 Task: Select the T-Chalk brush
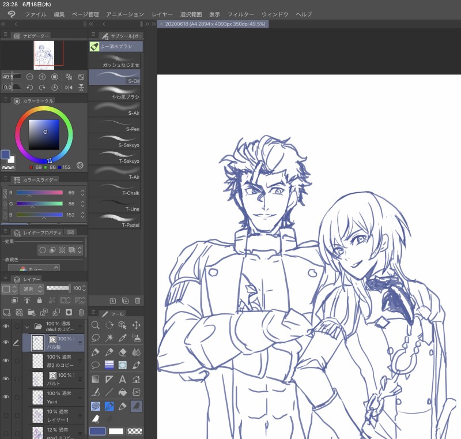point(115,189)
